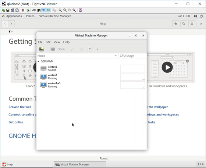Click the 1 / 4 workspace switcher
Image resolution: width=206 pixels, height=168 pixels.
[x=200, y=164]
